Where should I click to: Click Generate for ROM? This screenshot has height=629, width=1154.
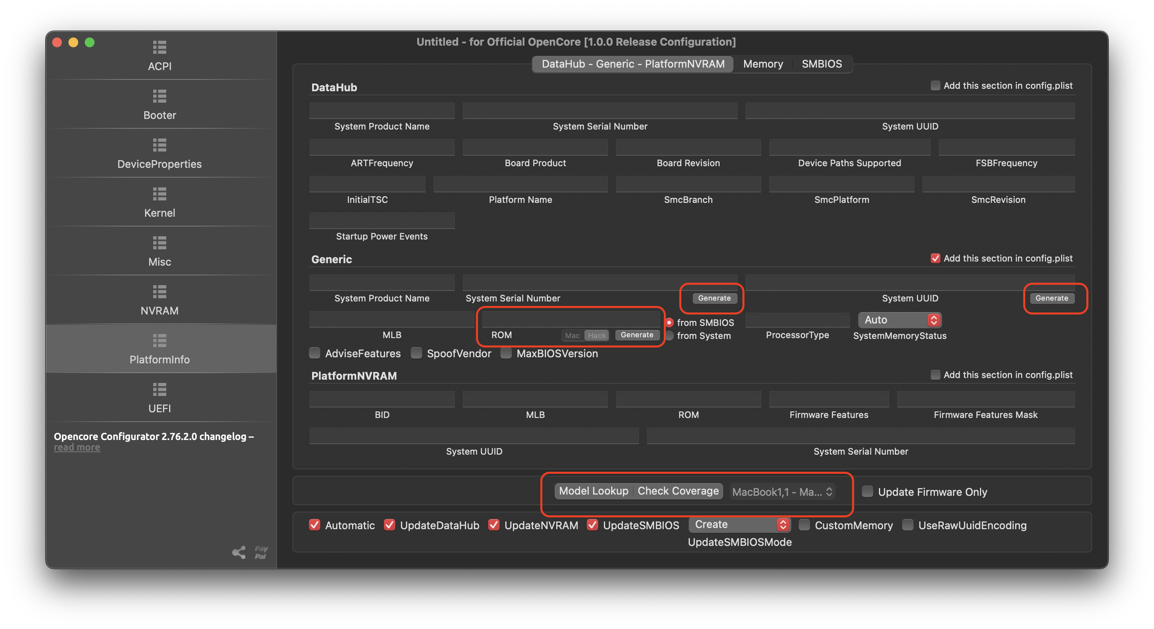tap(636, 334)
